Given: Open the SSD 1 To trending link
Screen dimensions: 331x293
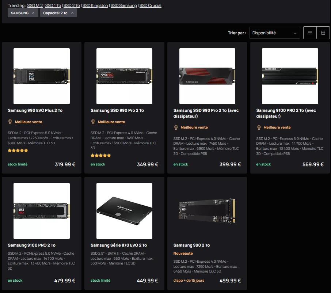Looking at the screenshot, I should coord(53,5).
